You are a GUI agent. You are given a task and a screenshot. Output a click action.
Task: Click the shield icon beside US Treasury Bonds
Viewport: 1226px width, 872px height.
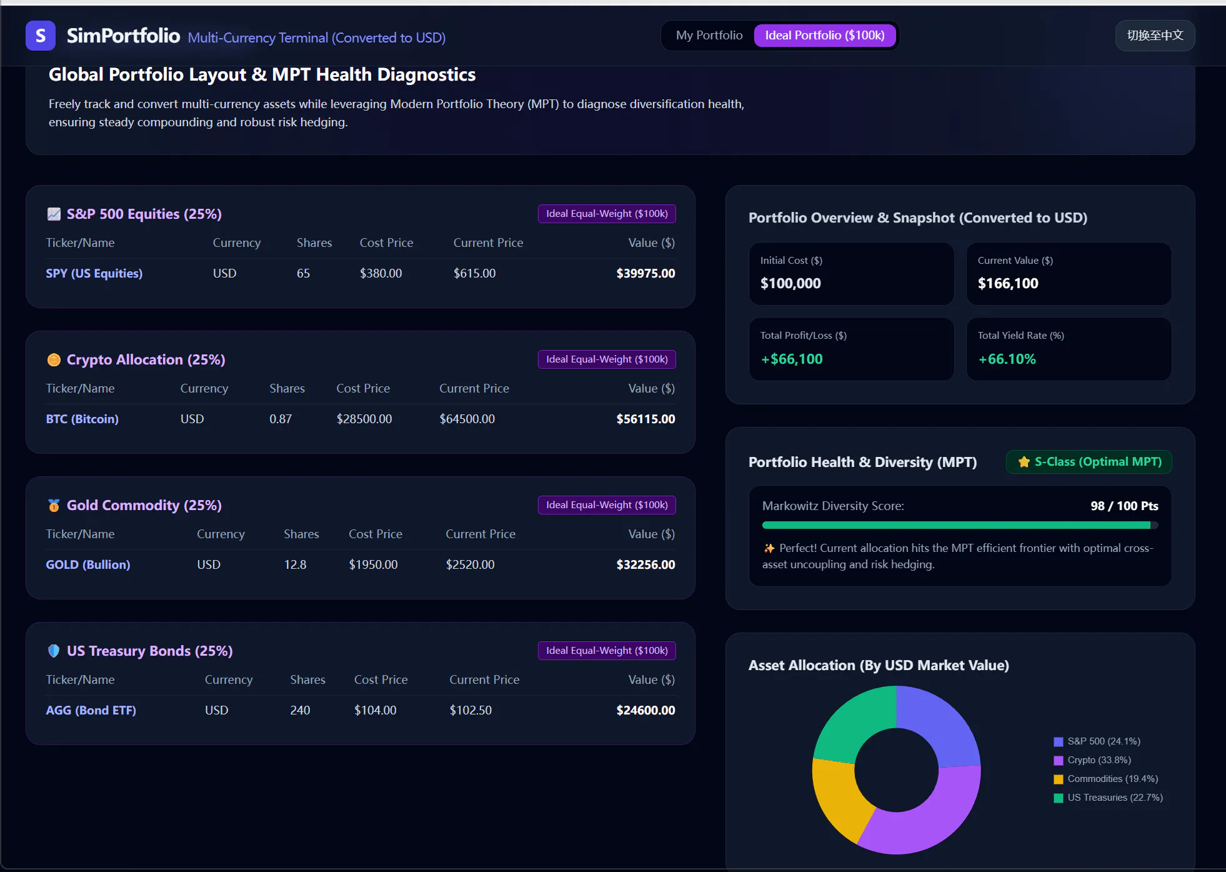pos(54,651)
